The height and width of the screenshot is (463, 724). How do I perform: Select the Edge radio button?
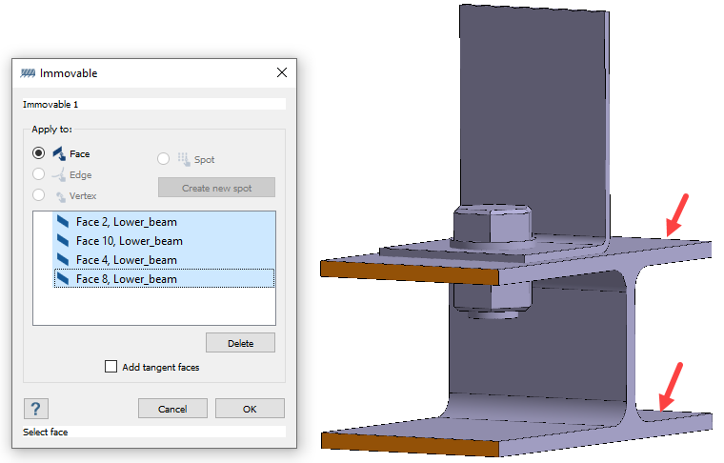pyautogui.click(x=38, y=174)
